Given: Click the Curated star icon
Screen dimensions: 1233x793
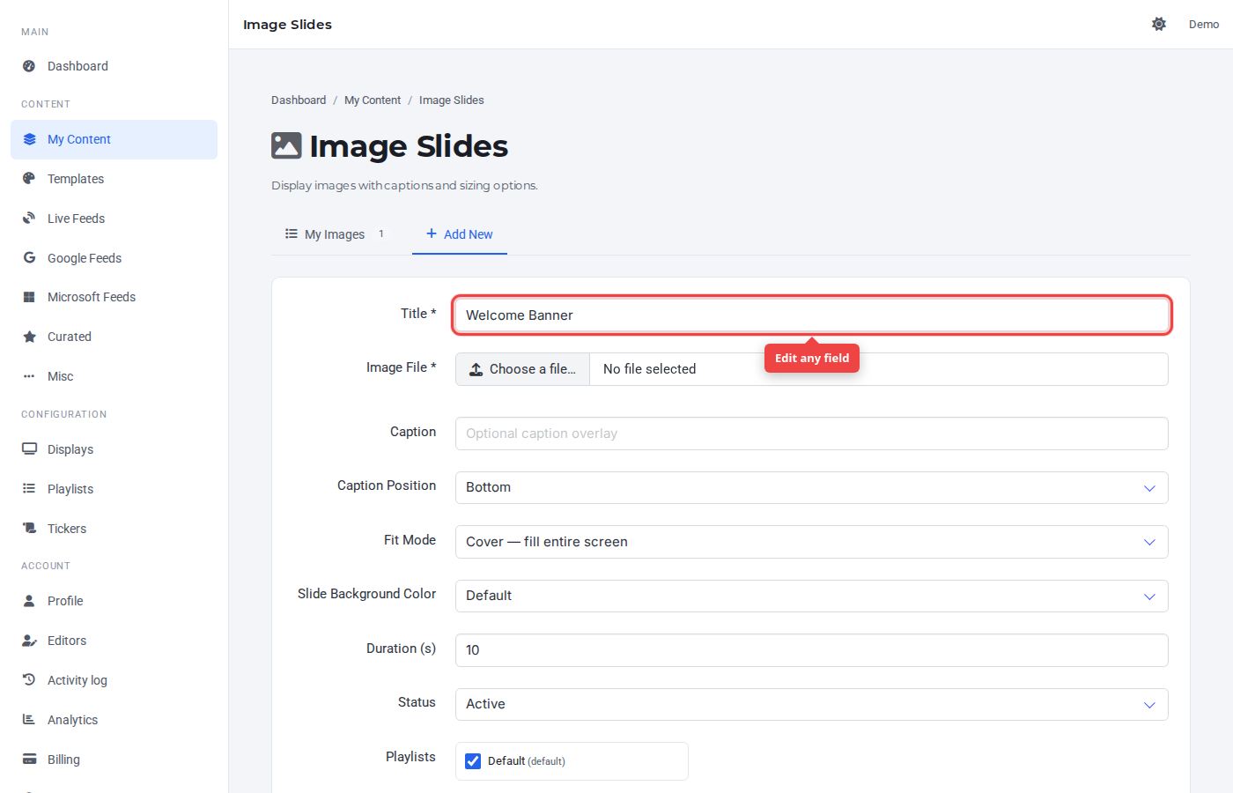Looking at the screenshot, I should coord(29,337).
